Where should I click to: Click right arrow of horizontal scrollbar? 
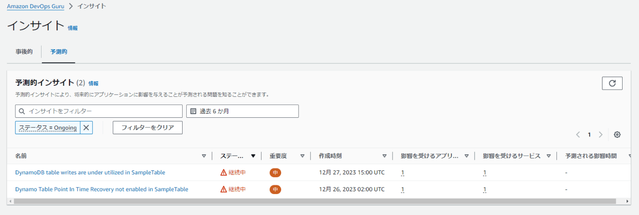pos(628,201)
